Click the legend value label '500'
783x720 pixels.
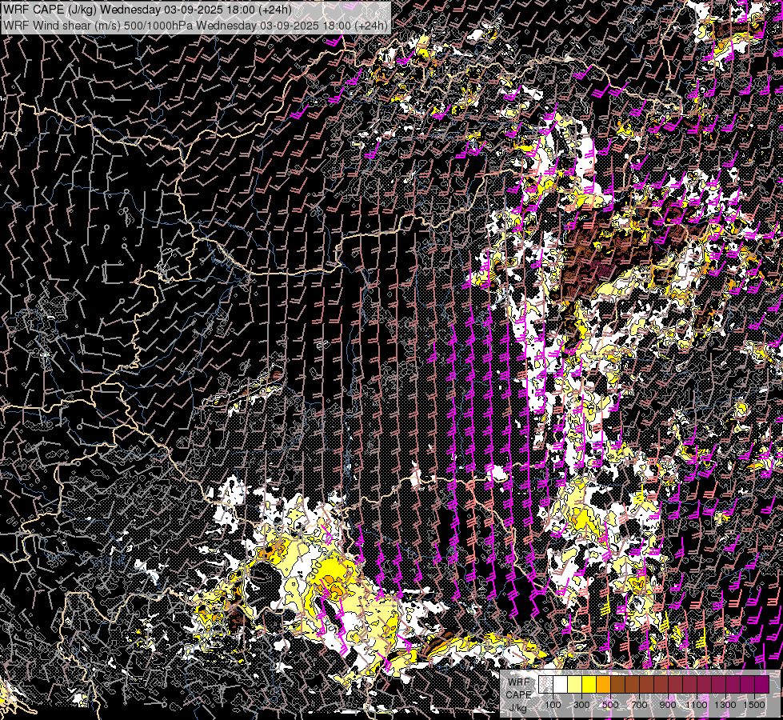point(611,705)
